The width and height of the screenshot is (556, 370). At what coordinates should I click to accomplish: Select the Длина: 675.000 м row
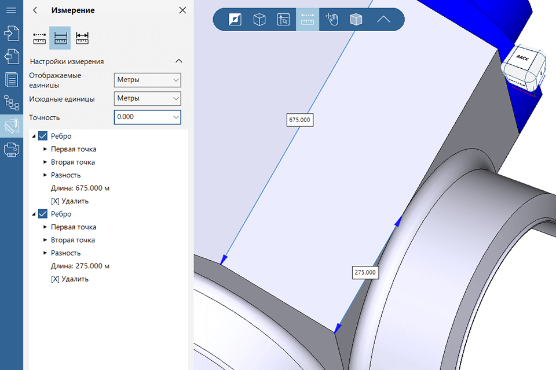(x=80, y=188)
